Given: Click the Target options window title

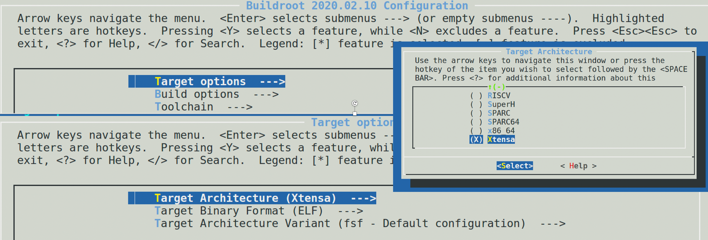Looking at the screenshot, I should pyautogui.click(x=352, y=122).
